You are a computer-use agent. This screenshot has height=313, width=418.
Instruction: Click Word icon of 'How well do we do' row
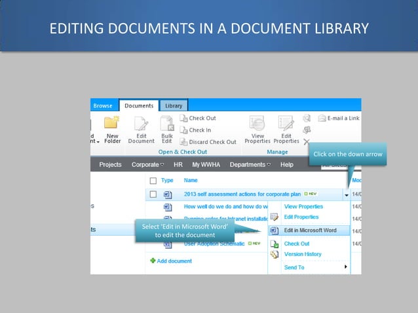(x=168, y=207)
